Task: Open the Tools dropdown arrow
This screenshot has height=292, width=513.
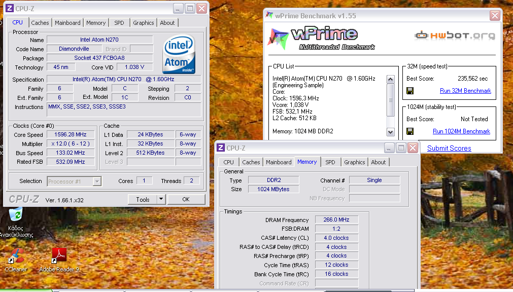Action: (161, 199)
